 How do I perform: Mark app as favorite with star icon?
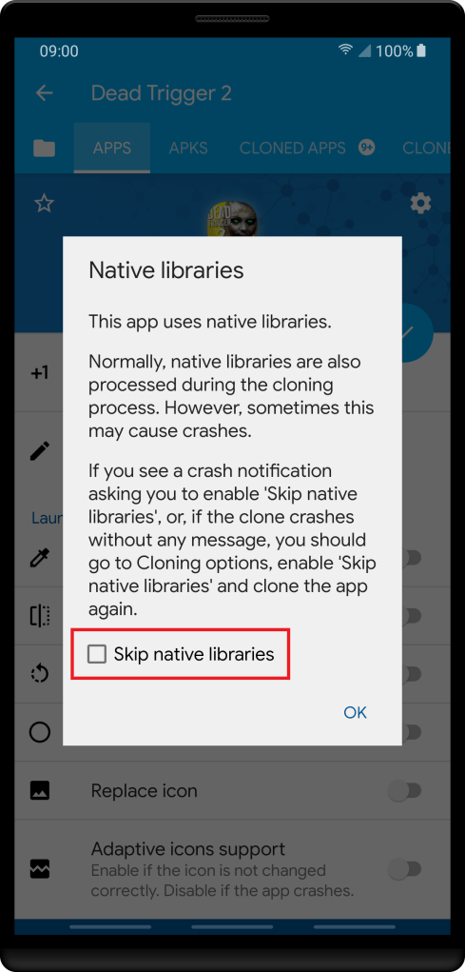click(x=44, y=203)
